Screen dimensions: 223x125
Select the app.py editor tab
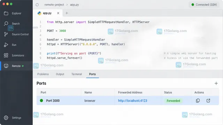48,13
